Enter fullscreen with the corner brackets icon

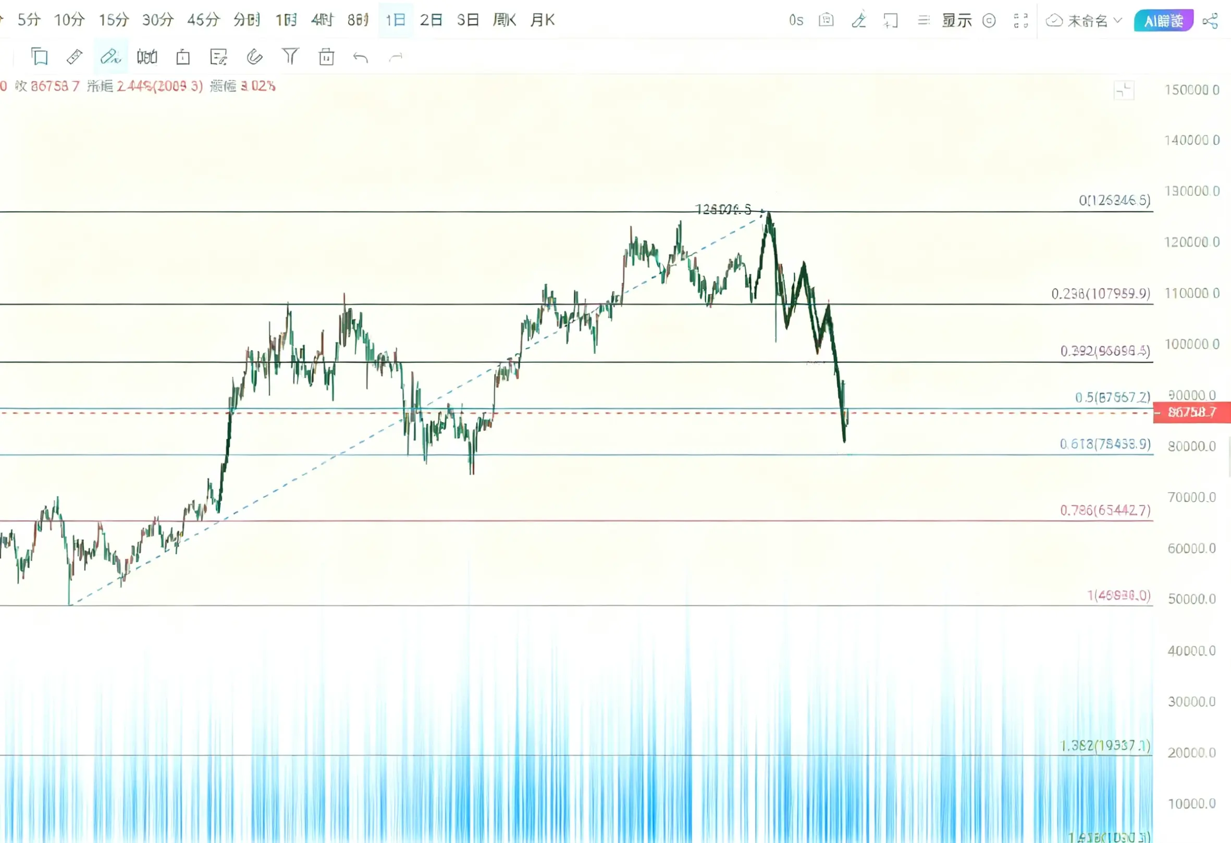(1021, 21)
